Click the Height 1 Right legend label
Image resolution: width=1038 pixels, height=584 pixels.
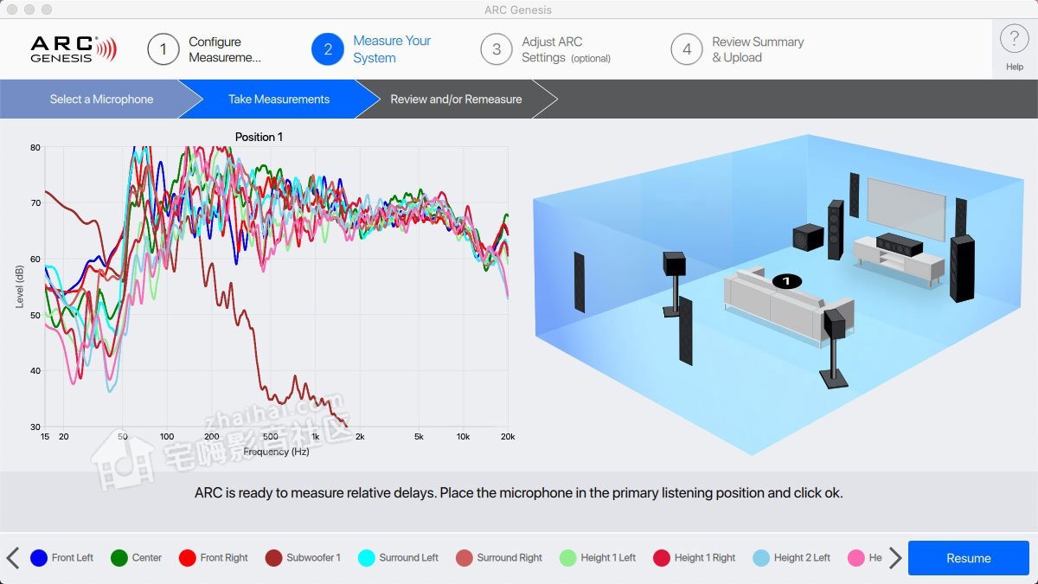tap(705, 558)
